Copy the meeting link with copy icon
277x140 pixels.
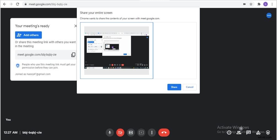coord(73,55)
